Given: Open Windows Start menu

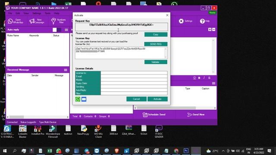Looking at the screenshot, I should [x=5, y=151].
